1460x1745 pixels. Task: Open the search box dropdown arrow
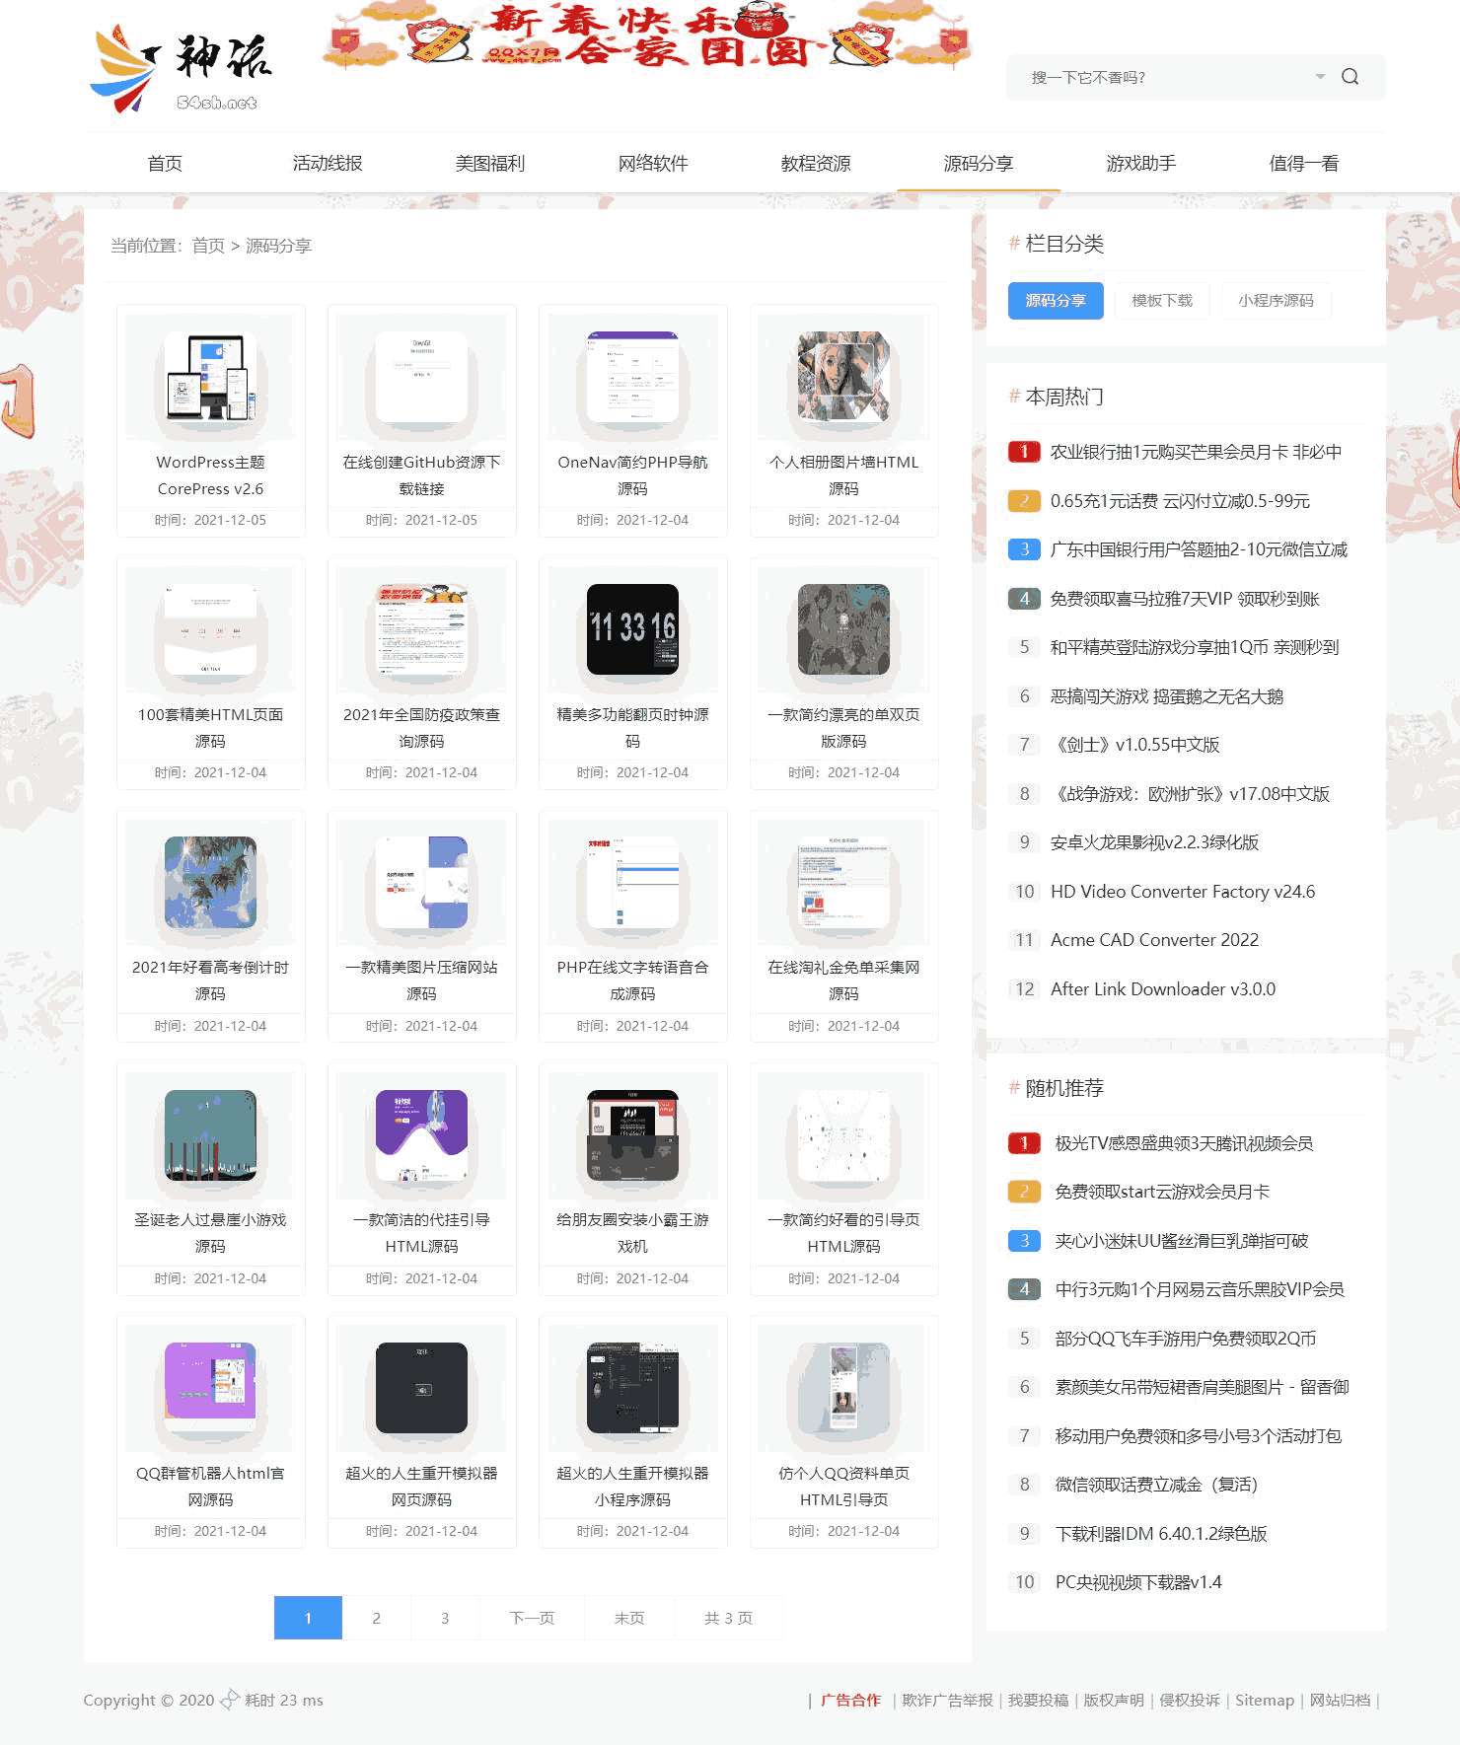(x=1320, y=77)
